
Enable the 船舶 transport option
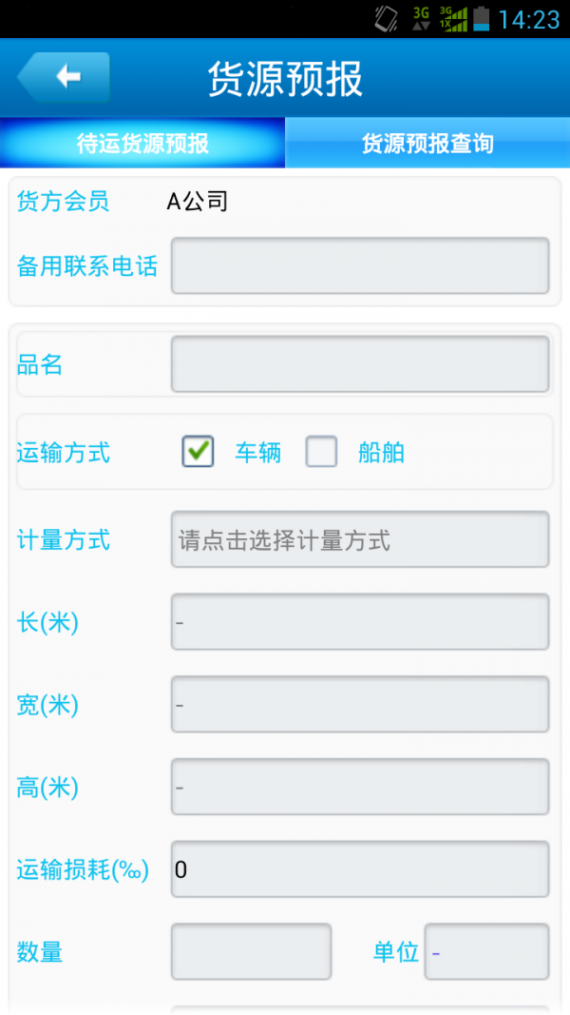[321, 452]
